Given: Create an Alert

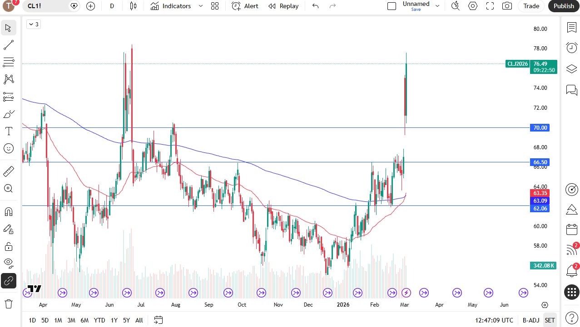Looking at the screenshot, I should coord(245,6).
